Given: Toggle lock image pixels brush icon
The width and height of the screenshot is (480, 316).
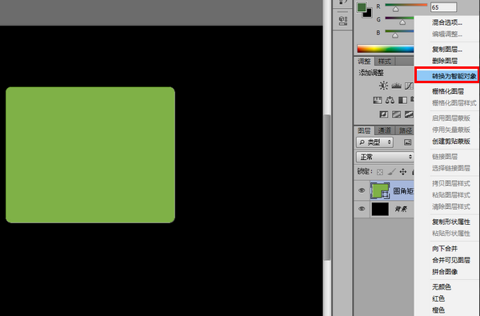Looking at the screenshot, I should (391, 172).
